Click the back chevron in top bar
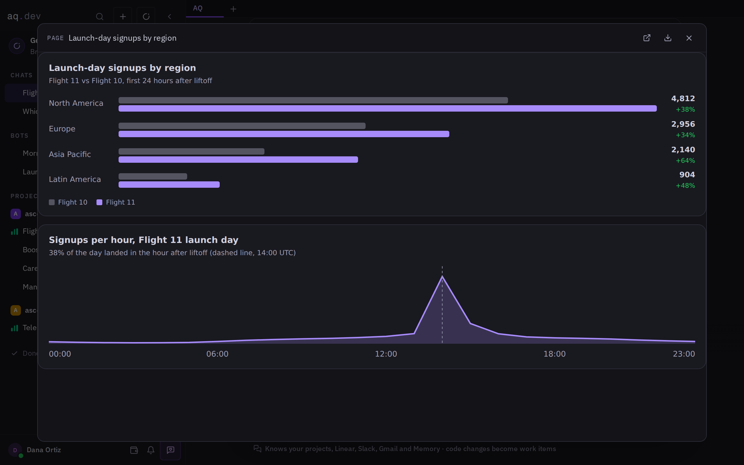Screen dimensions: 744x465 169,16
